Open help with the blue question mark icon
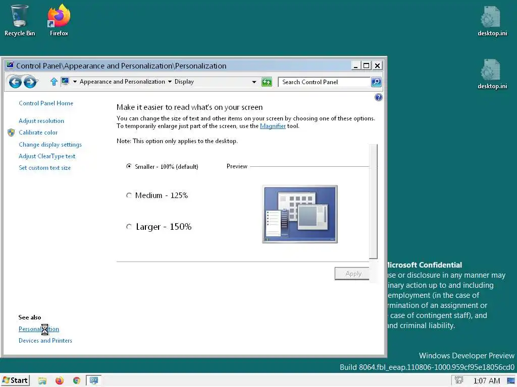Screen dimensions: 517x387 [378, 97]
